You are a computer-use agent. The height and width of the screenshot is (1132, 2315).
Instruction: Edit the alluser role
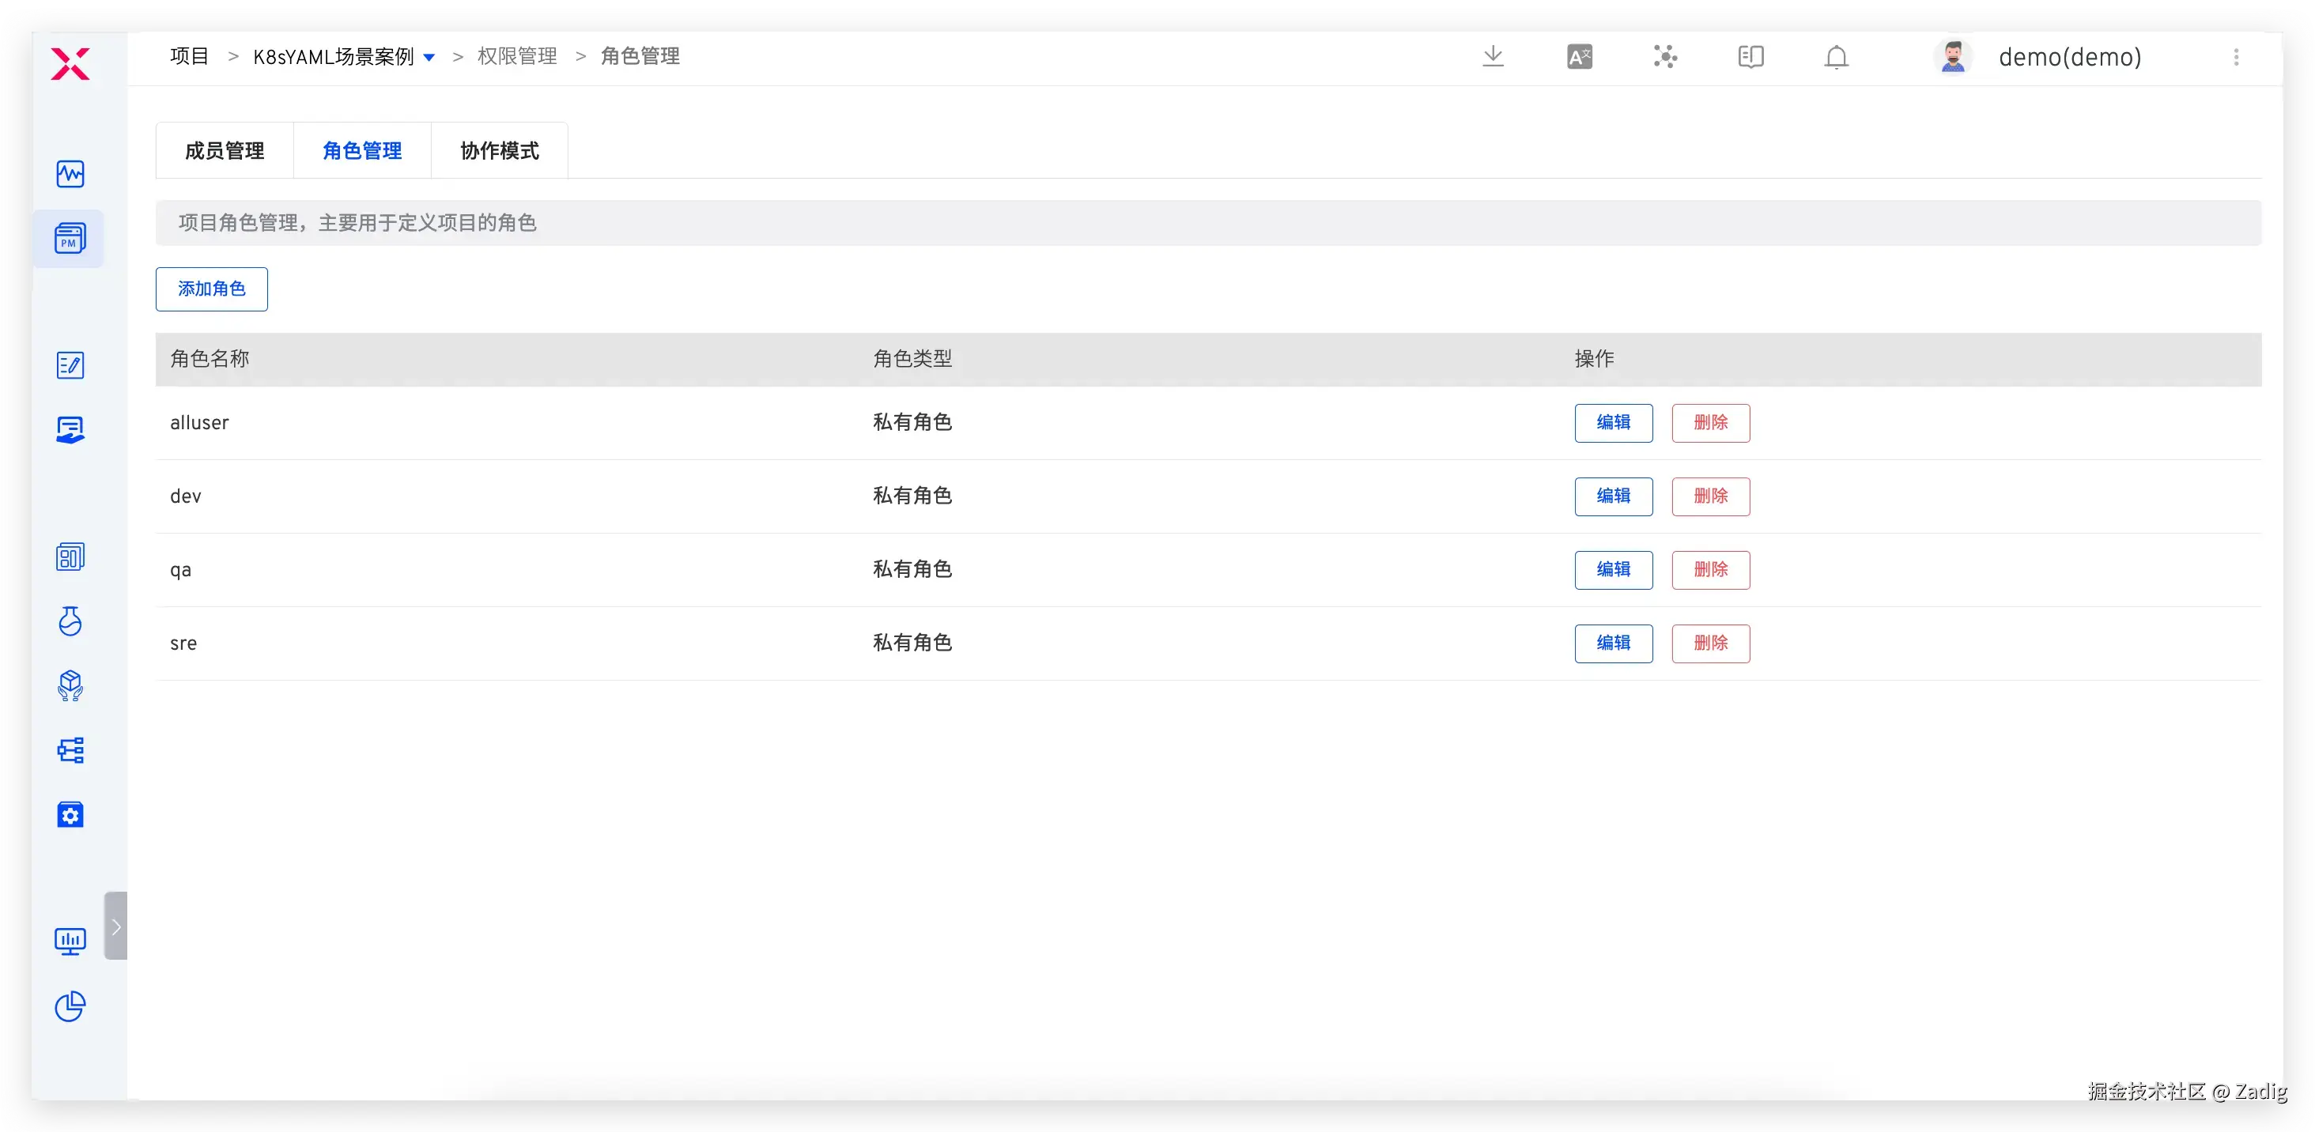1613,423
